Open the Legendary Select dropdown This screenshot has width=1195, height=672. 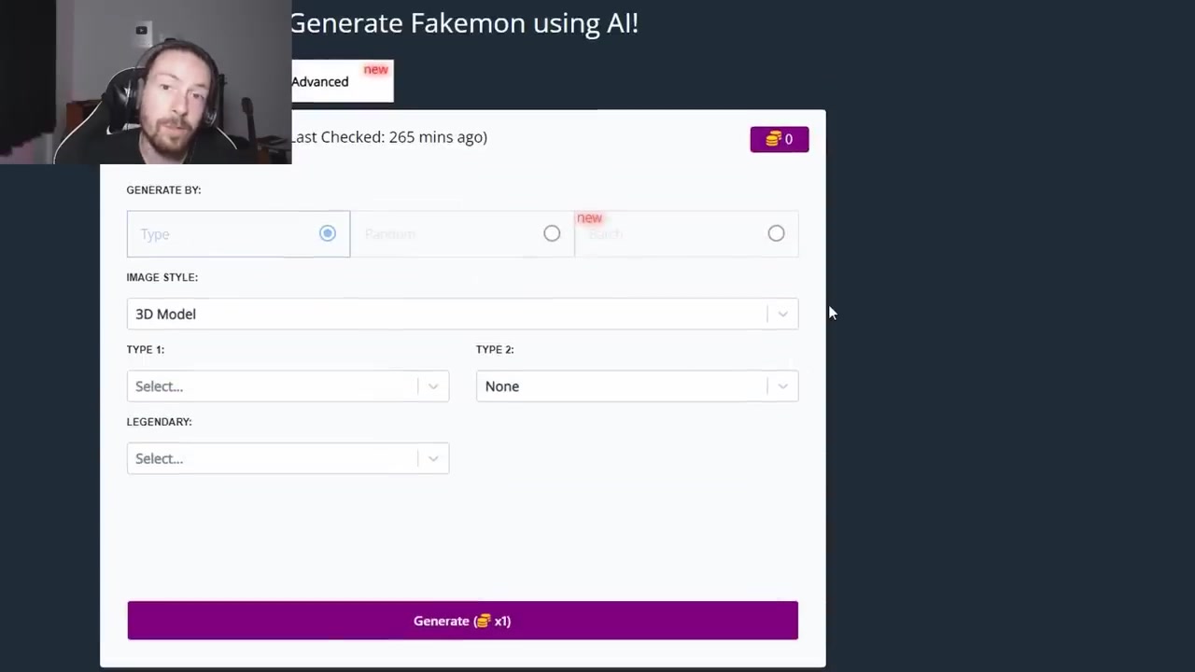pos(288,458)
